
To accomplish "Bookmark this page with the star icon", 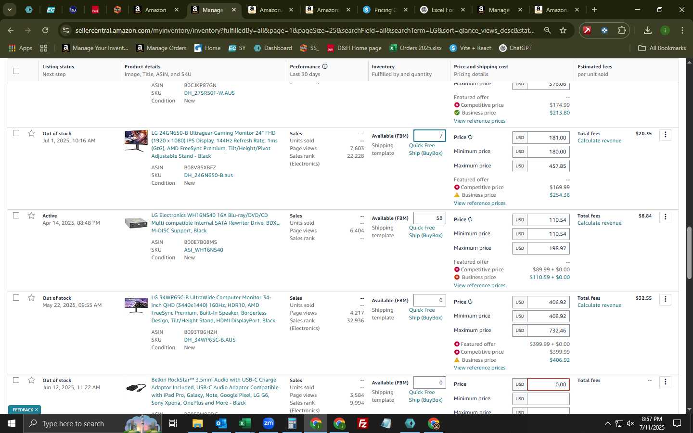I will 563,30.
